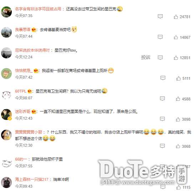Reply to 黄黄黄黄黄小厨's comment
The image size is (196, 193).
tap(162, 146)
